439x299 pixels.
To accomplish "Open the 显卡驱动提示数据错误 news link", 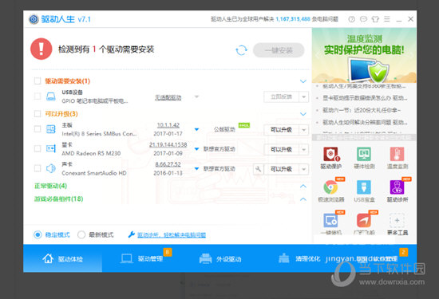I will tap(365, 98).
